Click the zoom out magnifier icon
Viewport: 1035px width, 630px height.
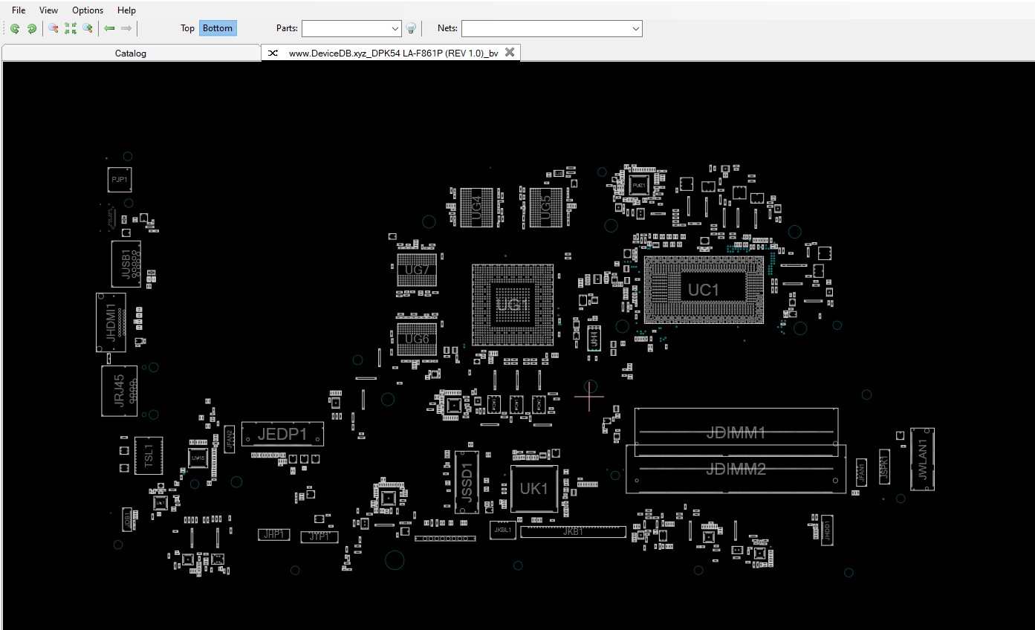53,29
